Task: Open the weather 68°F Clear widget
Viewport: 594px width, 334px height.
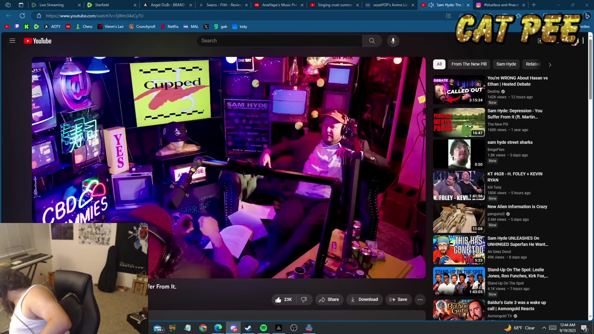Action: point(520,328)
